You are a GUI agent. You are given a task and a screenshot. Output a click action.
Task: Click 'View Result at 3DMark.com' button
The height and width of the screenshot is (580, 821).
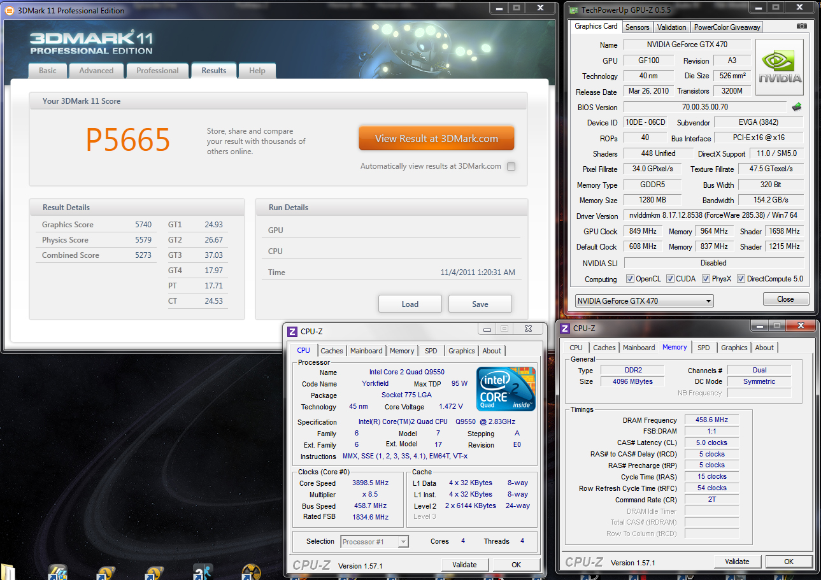tap(436, 138)
